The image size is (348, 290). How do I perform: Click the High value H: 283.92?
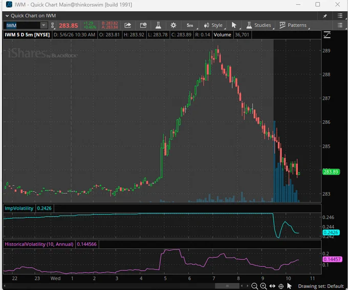(x=134, y=35)
